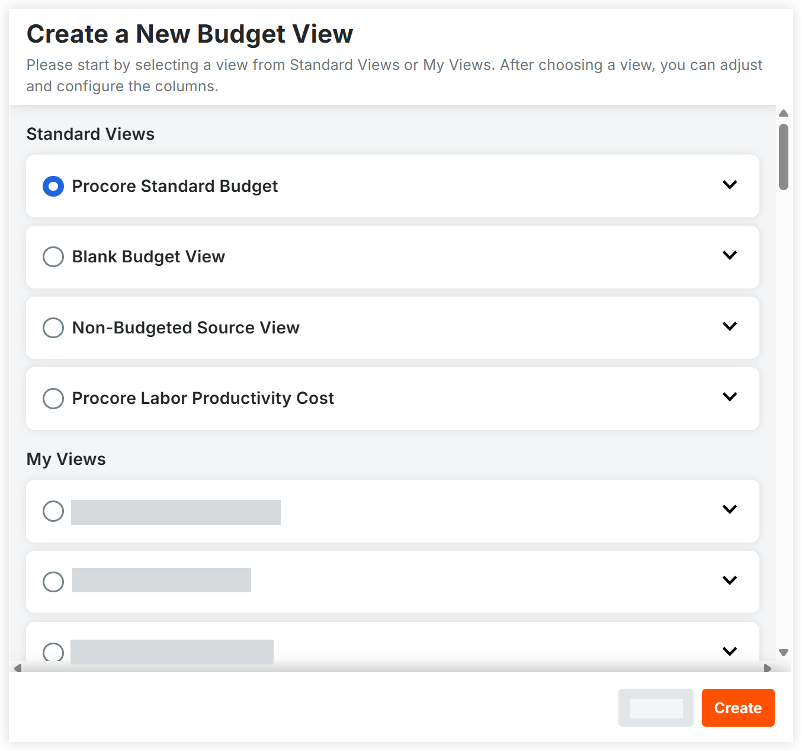Image resolution: width=802 pixels, height=751 pixels.
Task: Click the Non-Budgeted Source View label
Action: coord(186,328)
